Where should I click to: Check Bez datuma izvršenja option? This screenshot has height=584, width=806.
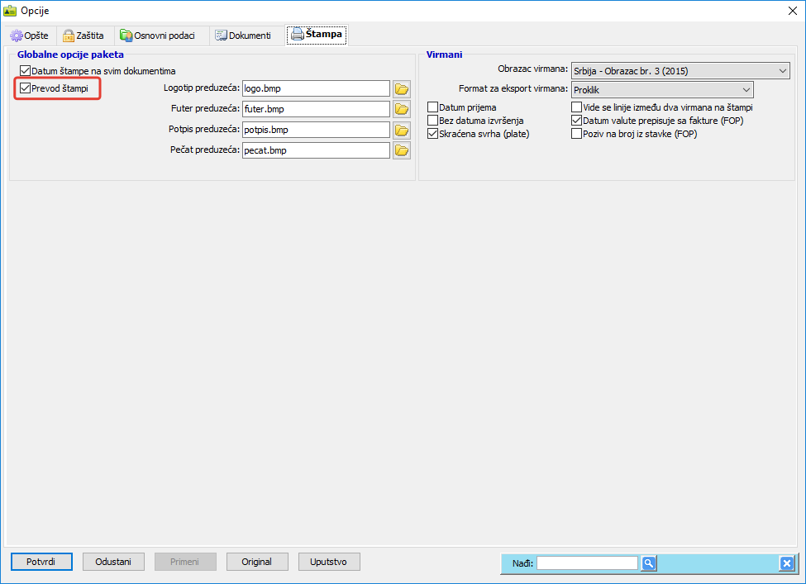pos(433,121)
